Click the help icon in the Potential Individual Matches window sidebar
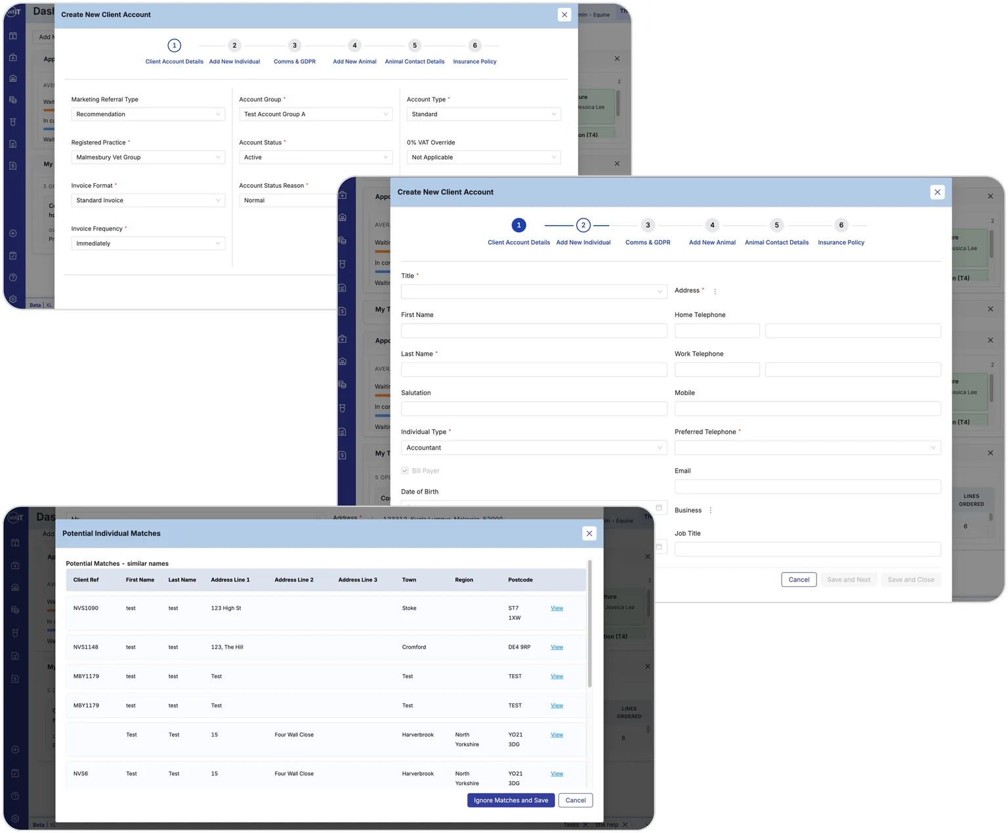Image resolution: width=1008 pixels, height=833 pixels. (15, 796)
